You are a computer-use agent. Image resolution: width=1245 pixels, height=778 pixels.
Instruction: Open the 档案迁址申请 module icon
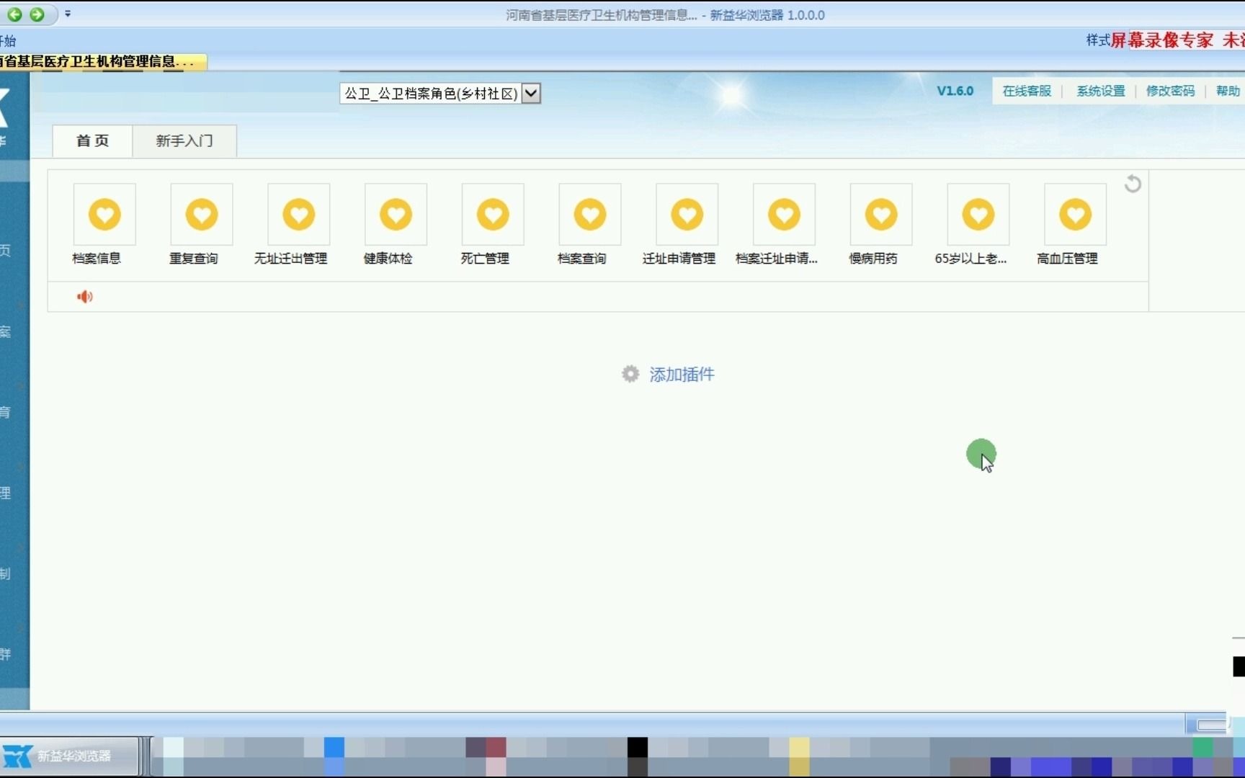pos(784,214)
